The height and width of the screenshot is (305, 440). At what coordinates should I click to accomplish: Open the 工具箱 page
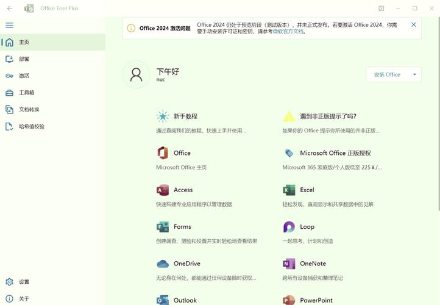[x=53, y=93]
